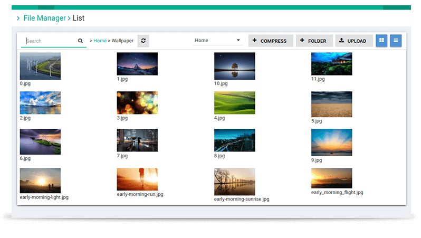The width and height of the screenshot is (421, 238).
Task: Select the 5.jpg wheat field thumbnail
Action: tap(332, 104)
